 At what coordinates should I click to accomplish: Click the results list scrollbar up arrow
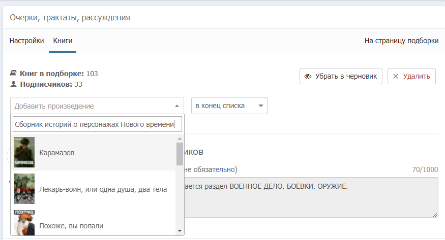[180, 139]
